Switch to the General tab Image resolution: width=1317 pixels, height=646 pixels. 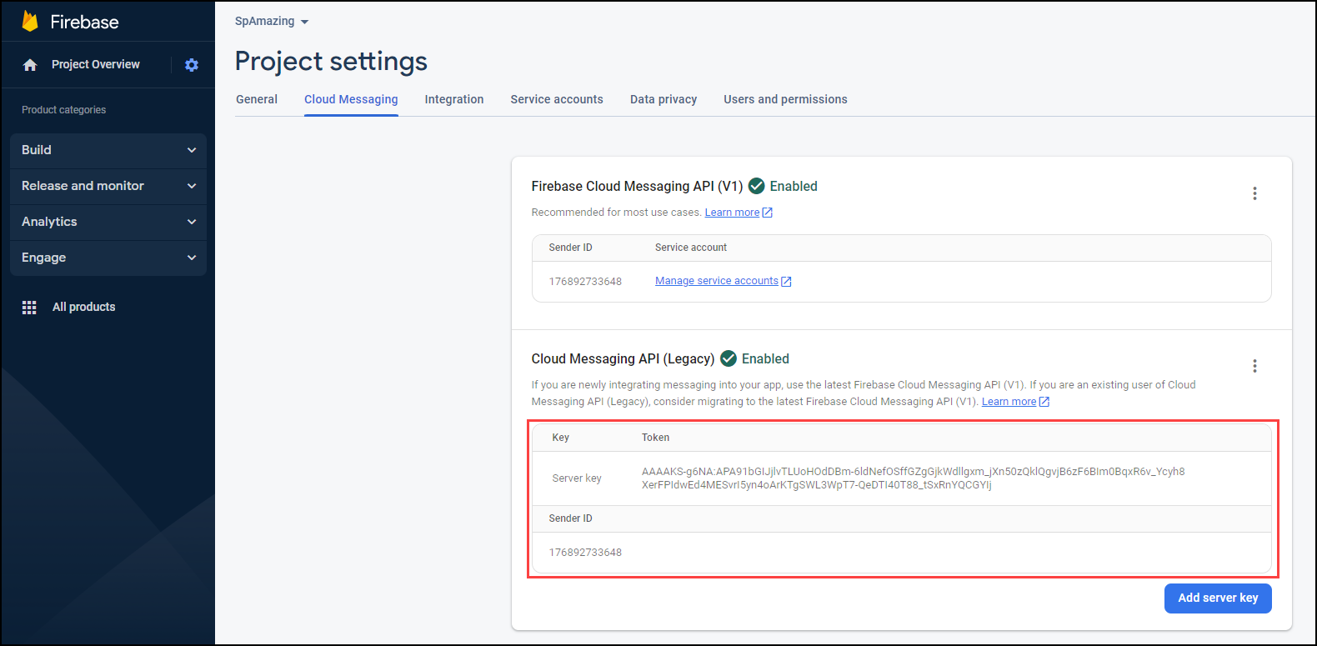click(257, 99)
